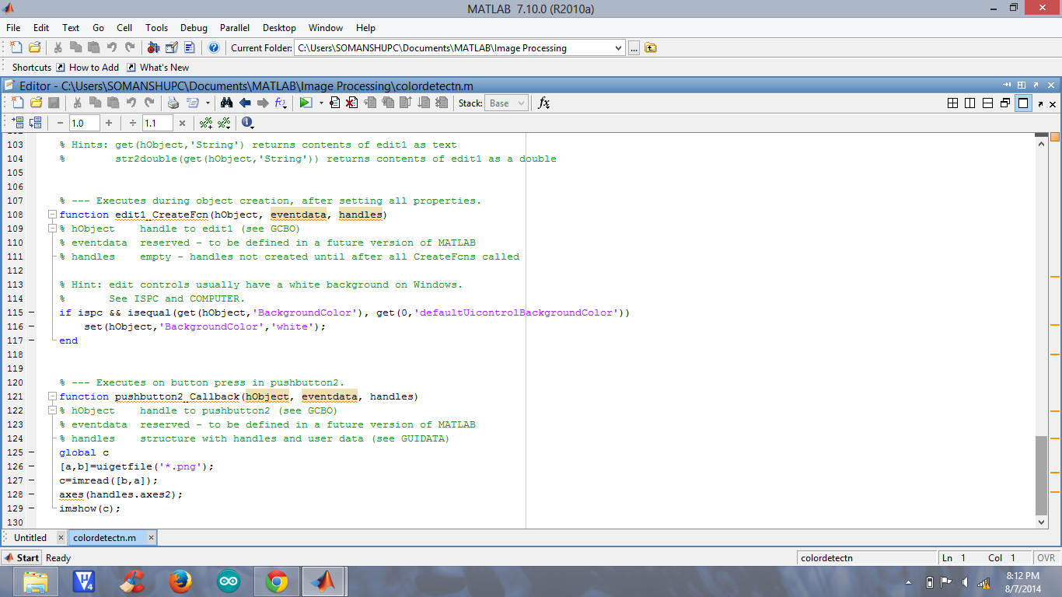The height and width of the screenshot is (597, 1062).
Task: Open the Stack dropdown
Action: [x=506, y=103]
